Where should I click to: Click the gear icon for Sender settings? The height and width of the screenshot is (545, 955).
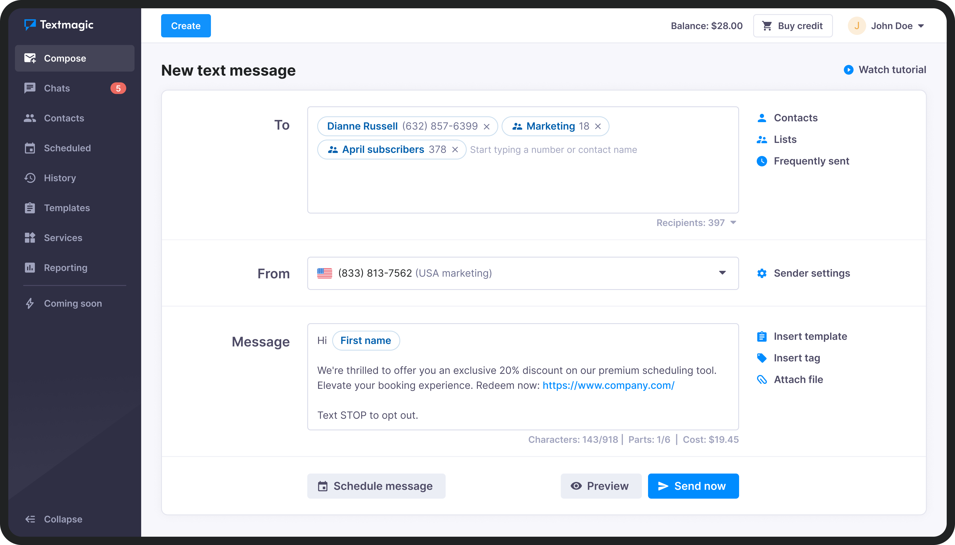(x=762, y=273)
